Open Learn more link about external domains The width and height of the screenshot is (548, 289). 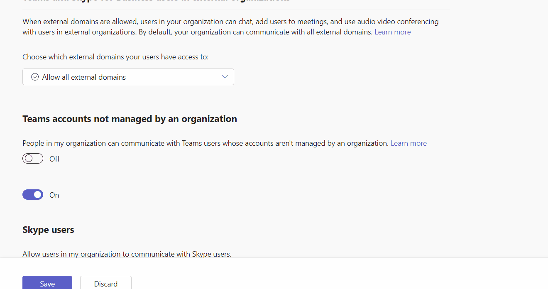pos(393,32)
